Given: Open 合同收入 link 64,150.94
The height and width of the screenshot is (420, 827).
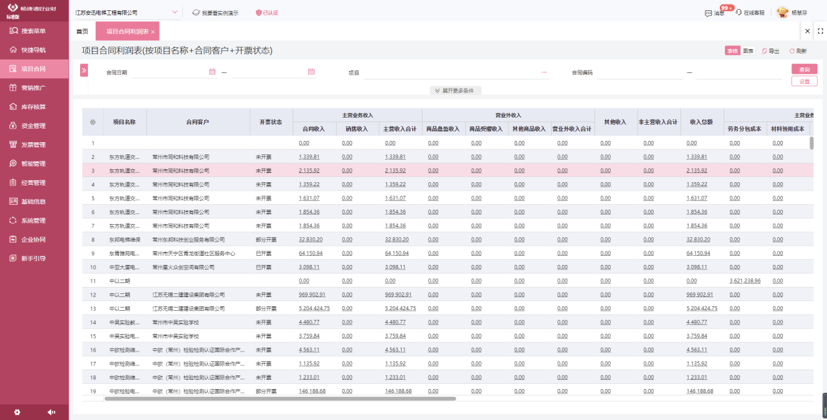Looking at the screenshot, I should click(x=311, y=253).
